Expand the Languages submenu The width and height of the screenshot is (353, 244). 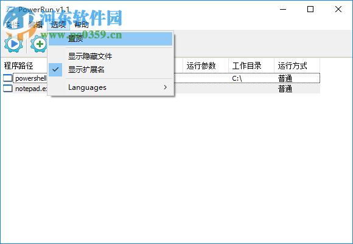[x=111, y=87]
